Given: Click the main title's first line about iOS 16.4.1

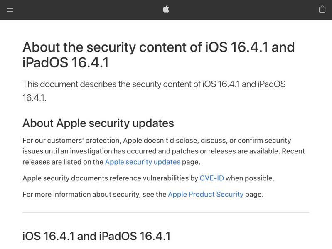Looking at the screenshot, I should (159, 47).
